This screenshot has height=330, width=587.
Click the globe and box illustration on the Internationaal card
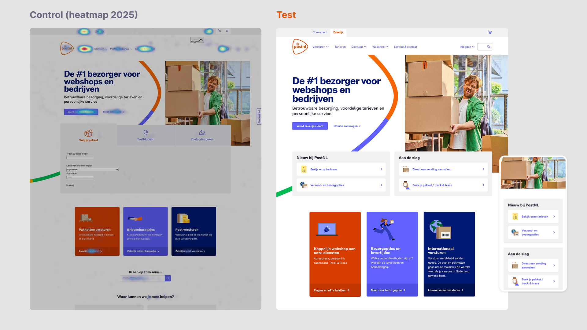[440, 229]
